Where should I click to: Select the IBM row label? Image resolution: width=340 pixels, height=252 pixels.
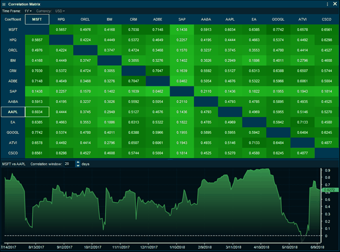coord(13,60)
